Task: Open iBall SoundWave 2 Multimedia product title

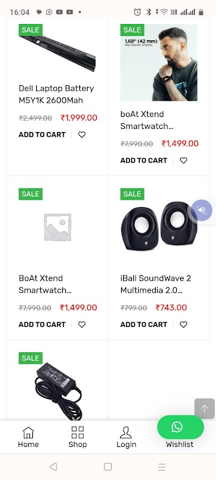Action: click(156, 284)
